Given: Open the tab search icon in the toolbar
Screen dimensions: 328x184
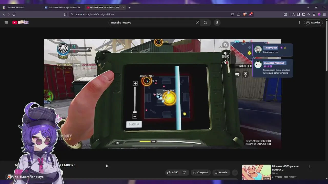Looking at the screenshot, I should [285, 14].
